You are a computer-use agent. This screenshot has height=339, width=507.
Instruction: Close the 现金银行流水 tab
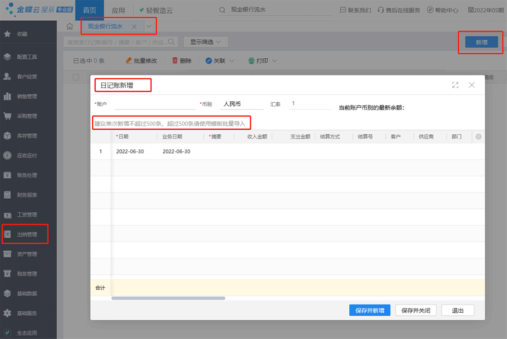point(134,26)
